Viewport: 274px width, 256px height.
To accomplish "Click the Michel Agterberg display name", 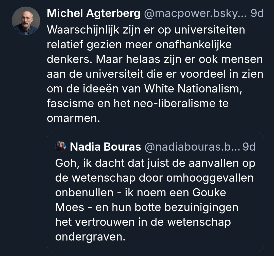I will [x=93, y=14].
